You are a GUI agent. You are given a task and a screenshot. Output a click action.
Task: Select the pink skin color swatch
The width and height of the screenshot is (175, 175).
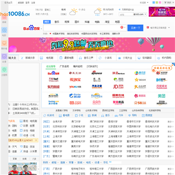pyautogui.click(x=160, y=2)
